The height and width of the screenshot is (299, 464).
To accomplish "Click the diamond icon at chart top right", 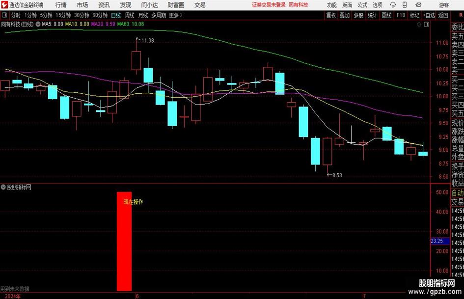I will pyautogui.click(x=419, y=25).
